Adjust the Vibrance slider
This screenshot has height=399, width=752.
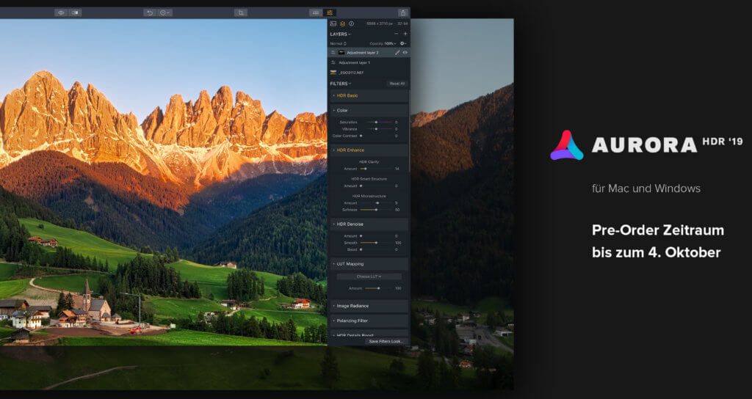pos(377,129)
